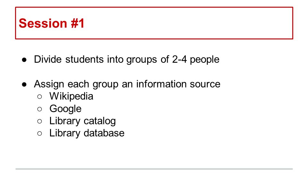Screen dimensions: 308x173
Task: Click "information source" in second bullet
Action: (178, 84)
